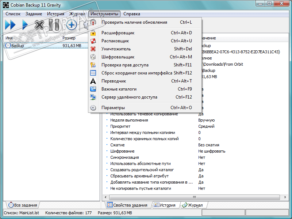Select Количество хранимых полных копий row

pos(195,139)
